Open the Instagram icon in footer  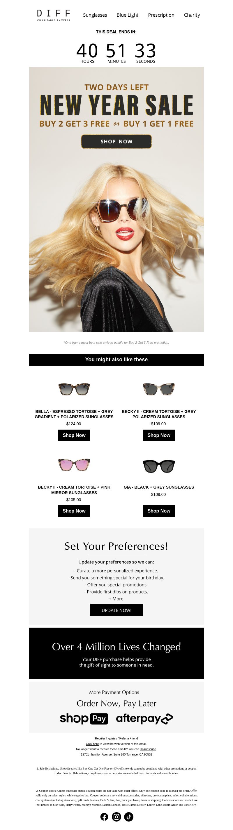click(116, 817)
